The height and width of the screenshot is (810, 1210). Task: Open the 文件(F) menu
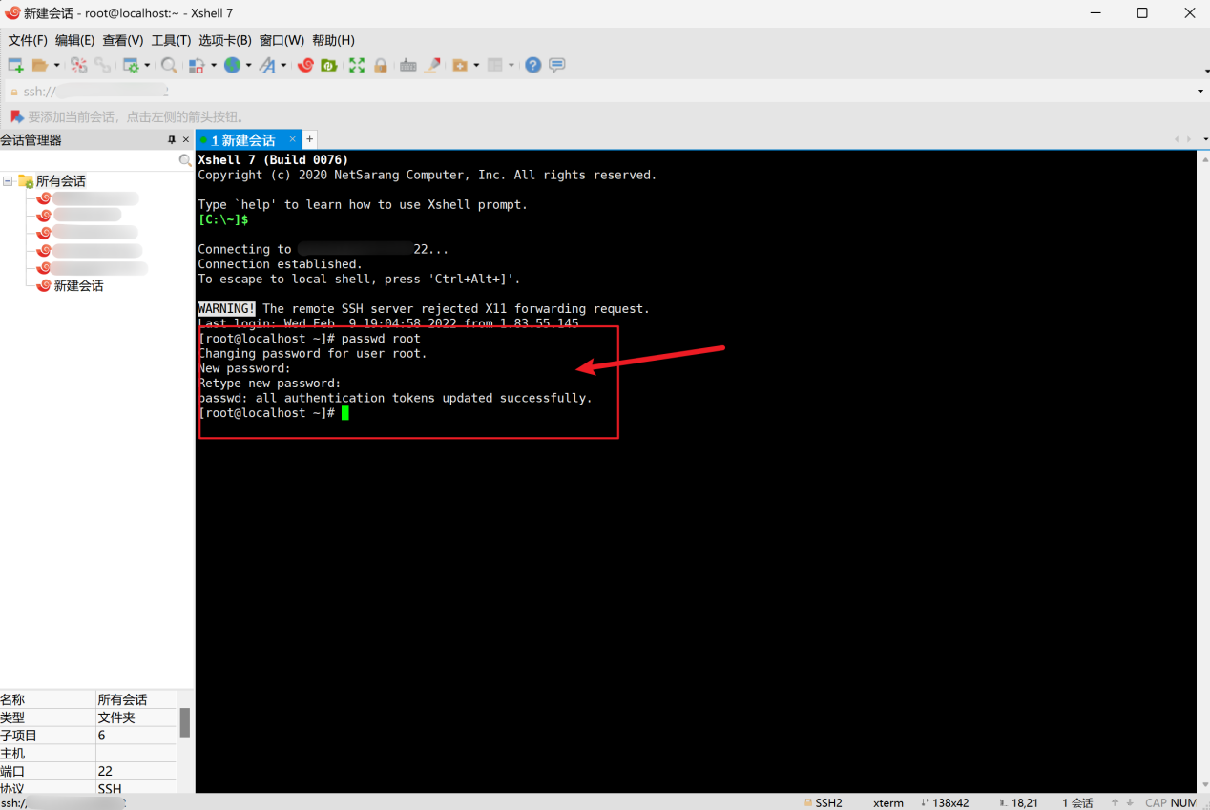(28, 40)
